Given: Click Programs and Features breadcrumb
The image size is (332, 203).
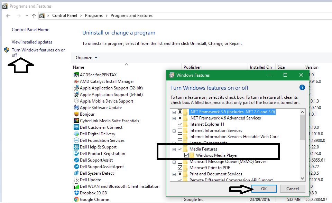Looking at the screenshot, I should (x=131, y=16).
